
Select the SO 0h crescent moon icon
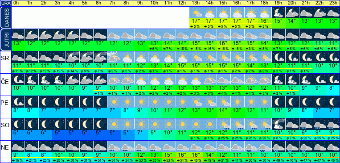click(18, 124)
